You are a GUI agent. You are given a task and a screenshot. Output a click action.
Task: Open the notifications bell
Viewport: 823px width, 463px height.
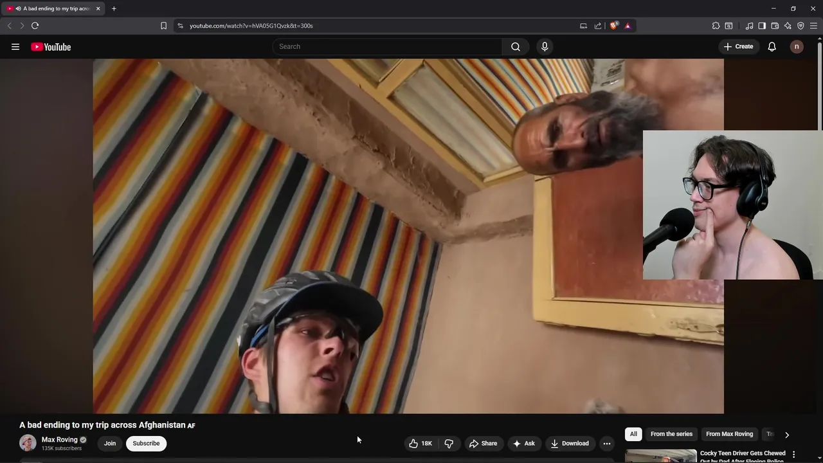click(x=772, y=46)
